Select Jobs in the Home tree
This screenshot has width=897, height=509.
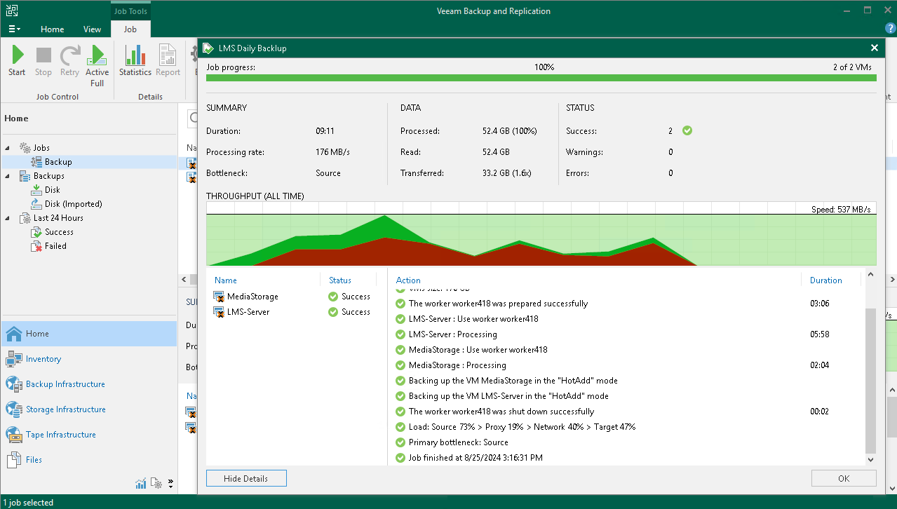coord(41,148)
